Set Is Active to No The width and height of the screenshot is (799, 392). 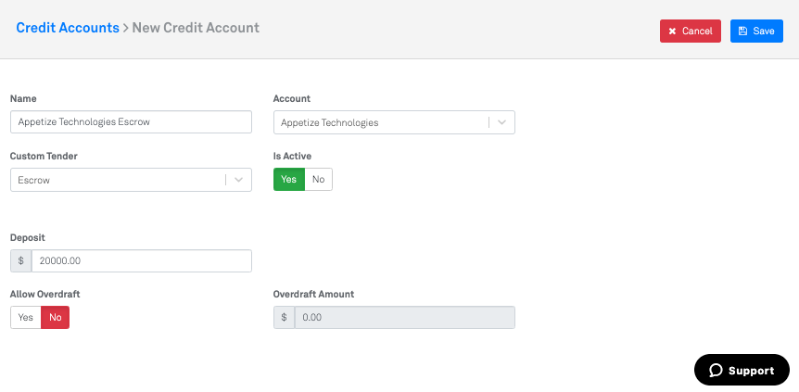pos(318,180)
